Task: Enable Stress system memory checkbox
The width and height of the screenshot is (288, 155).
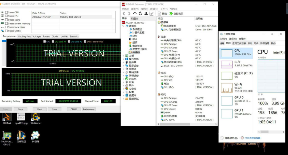Action: click(6, 24)
